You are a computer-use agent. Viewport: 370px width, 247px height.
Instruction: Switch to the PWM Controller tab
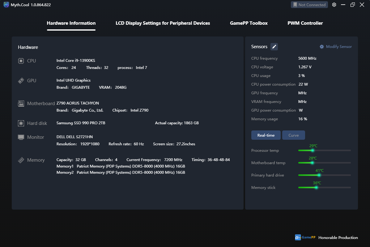pos(305,23)
